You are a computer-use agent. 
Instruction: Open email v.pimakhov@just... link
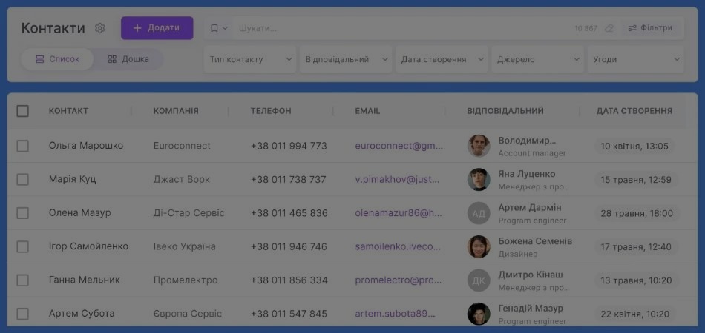[x=398, y=180]
